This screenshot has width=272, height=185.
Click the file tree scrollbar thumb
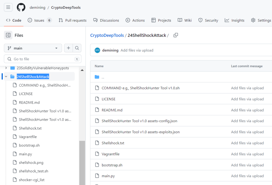pyautogui.click(x=82, y=163)
